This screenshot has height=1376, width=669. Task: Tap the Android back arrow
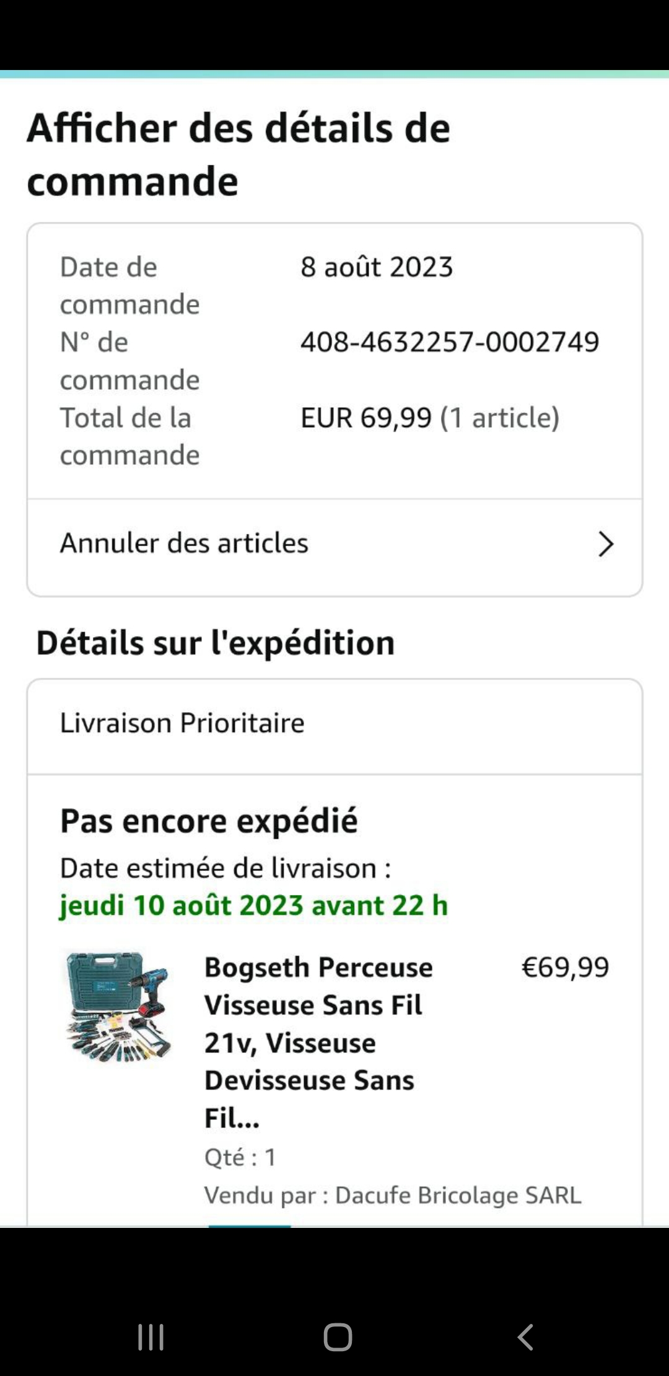click(x=525, y=1337)
